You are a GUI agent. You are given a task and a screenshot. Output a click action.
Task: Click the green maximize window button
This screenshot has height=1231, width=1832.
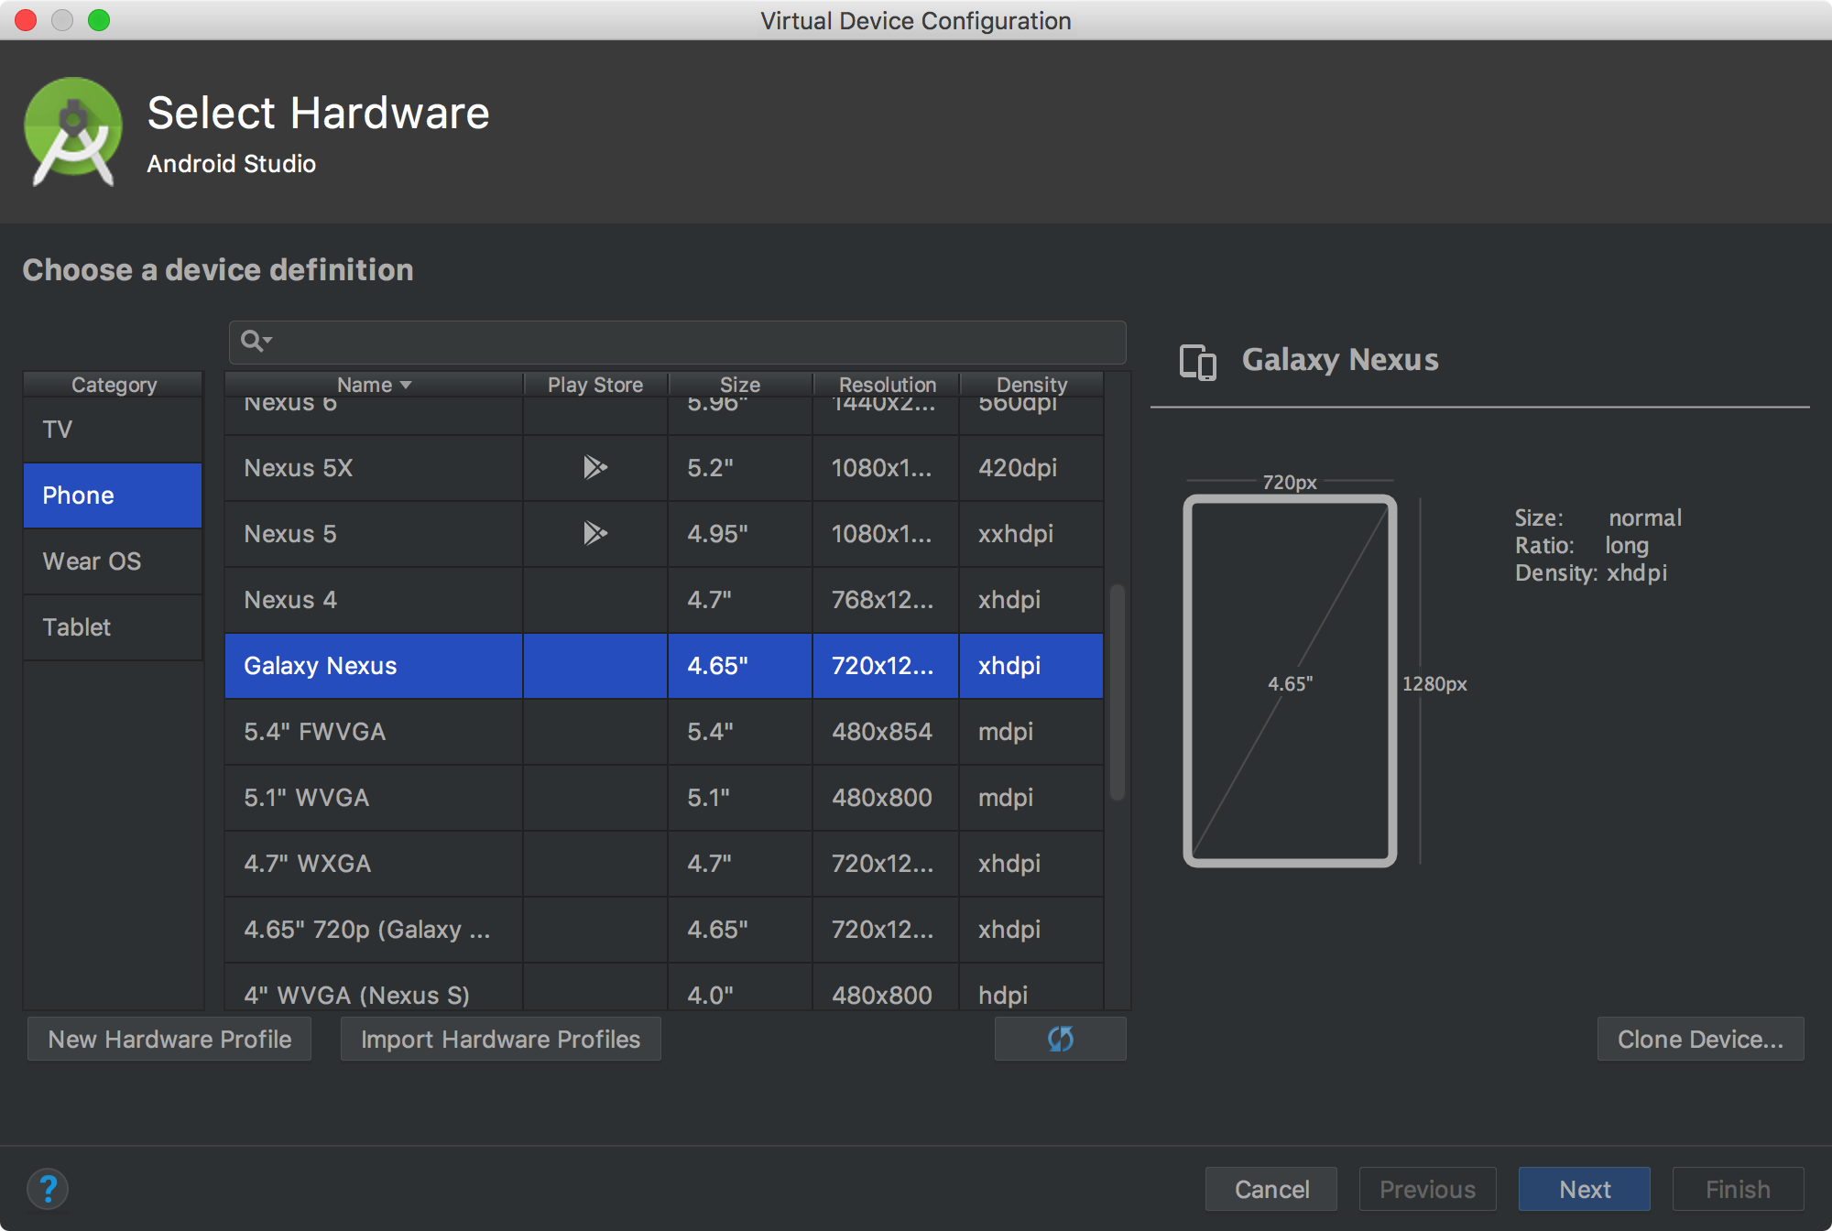(99, 20)
